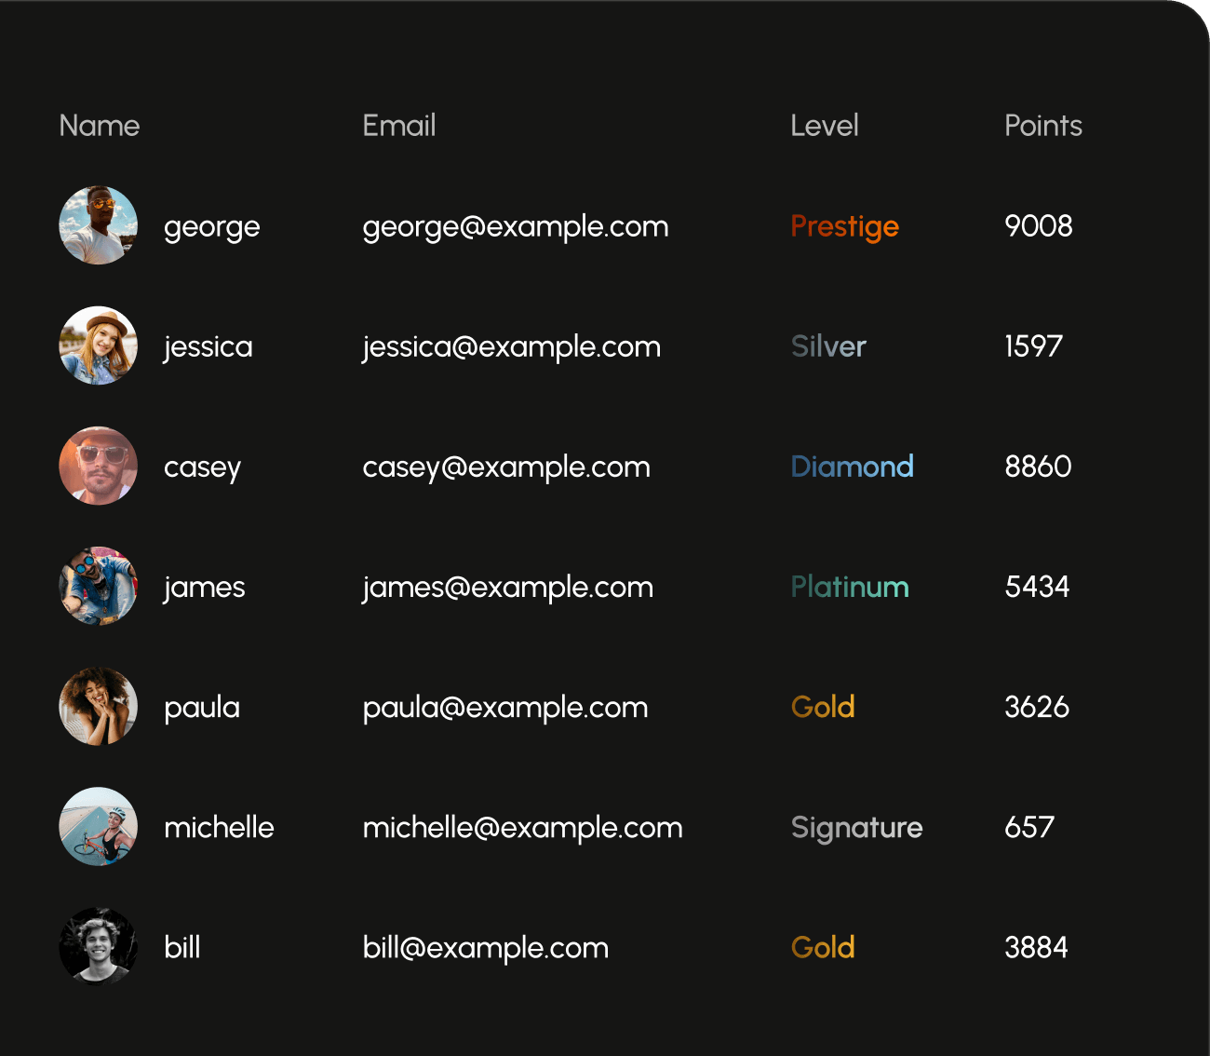The height and width of the screenshot is (1056, 1210).
Task: Click michelle@example.com email address
Action: (523, 828)
